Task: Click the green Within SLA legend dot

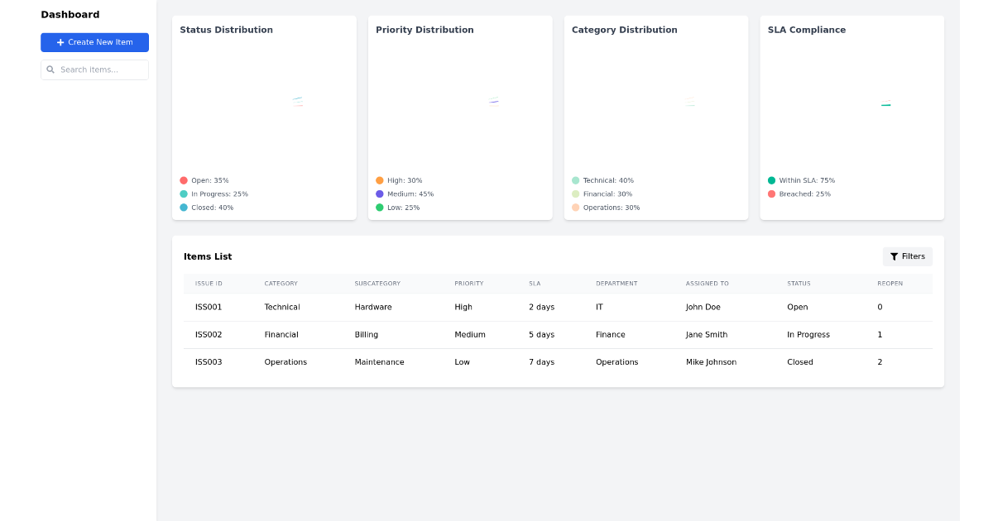Action: tap(772, 180)
